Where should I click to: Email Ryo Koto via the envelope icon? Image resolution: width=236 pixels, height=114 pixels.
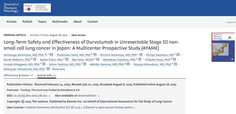click(98, 59)
